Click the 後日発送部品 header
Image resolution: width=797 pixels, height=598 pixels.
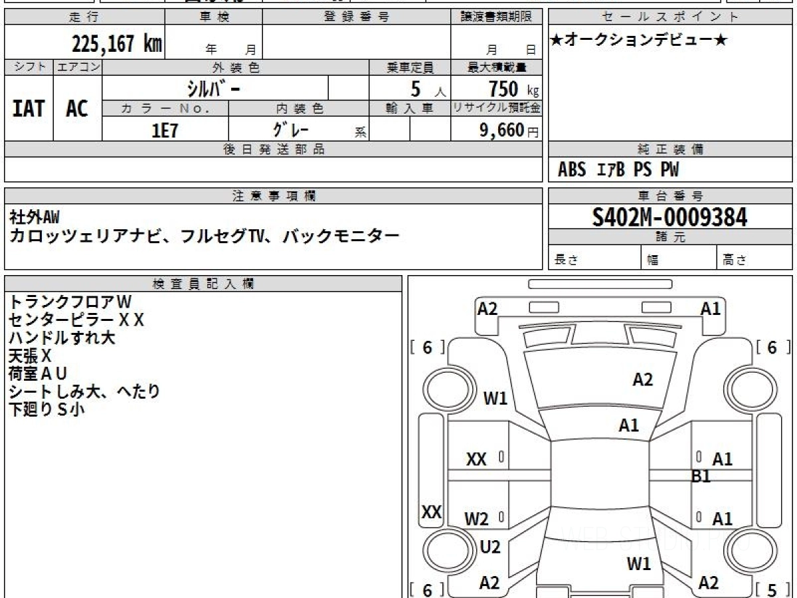point(273,149)
